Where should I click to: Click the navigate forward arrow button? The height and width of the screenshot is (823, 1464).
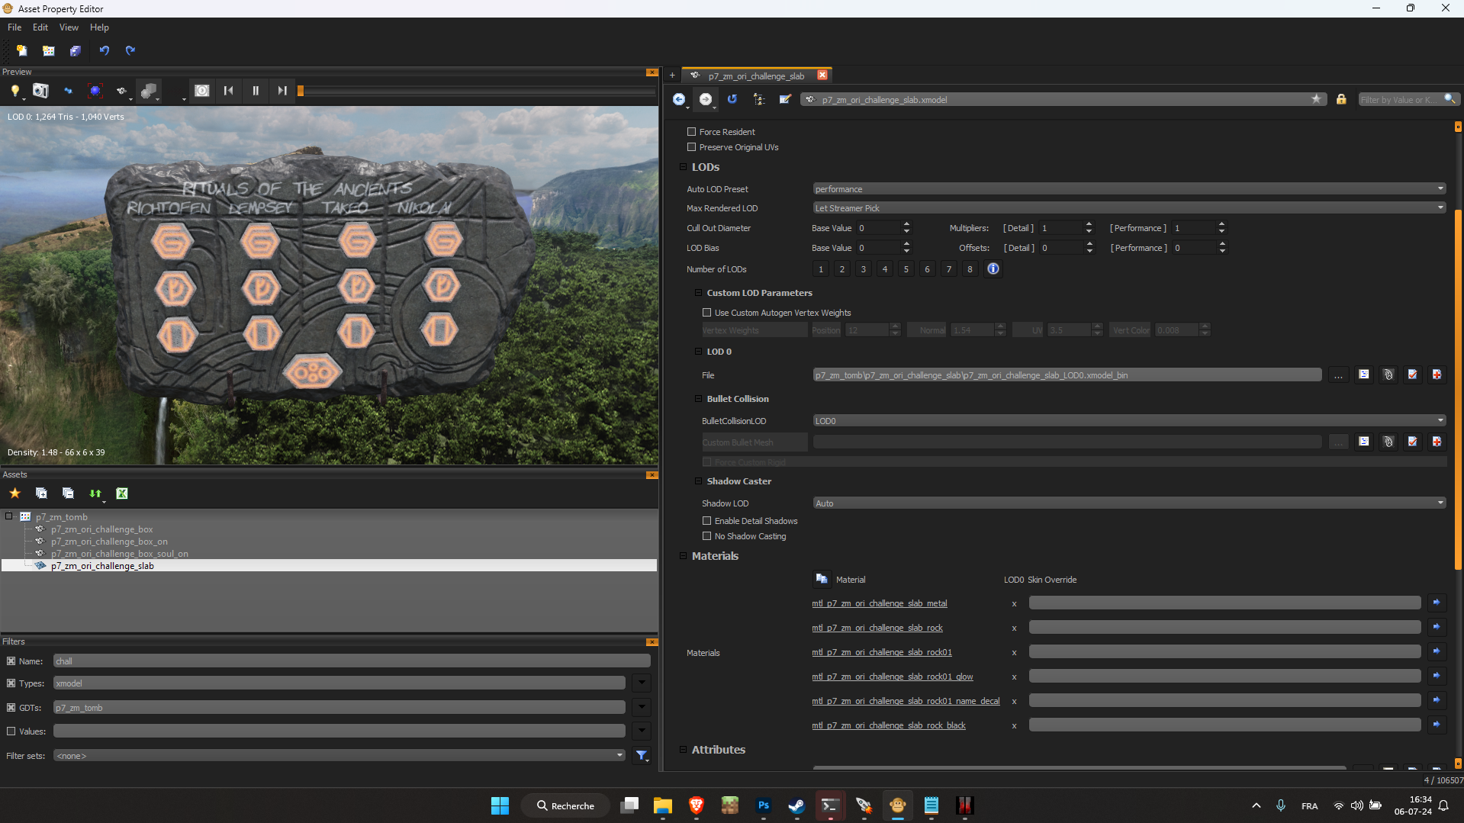tap(705, 99)
